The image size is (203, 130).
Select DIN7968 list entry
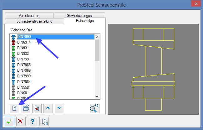24,65
